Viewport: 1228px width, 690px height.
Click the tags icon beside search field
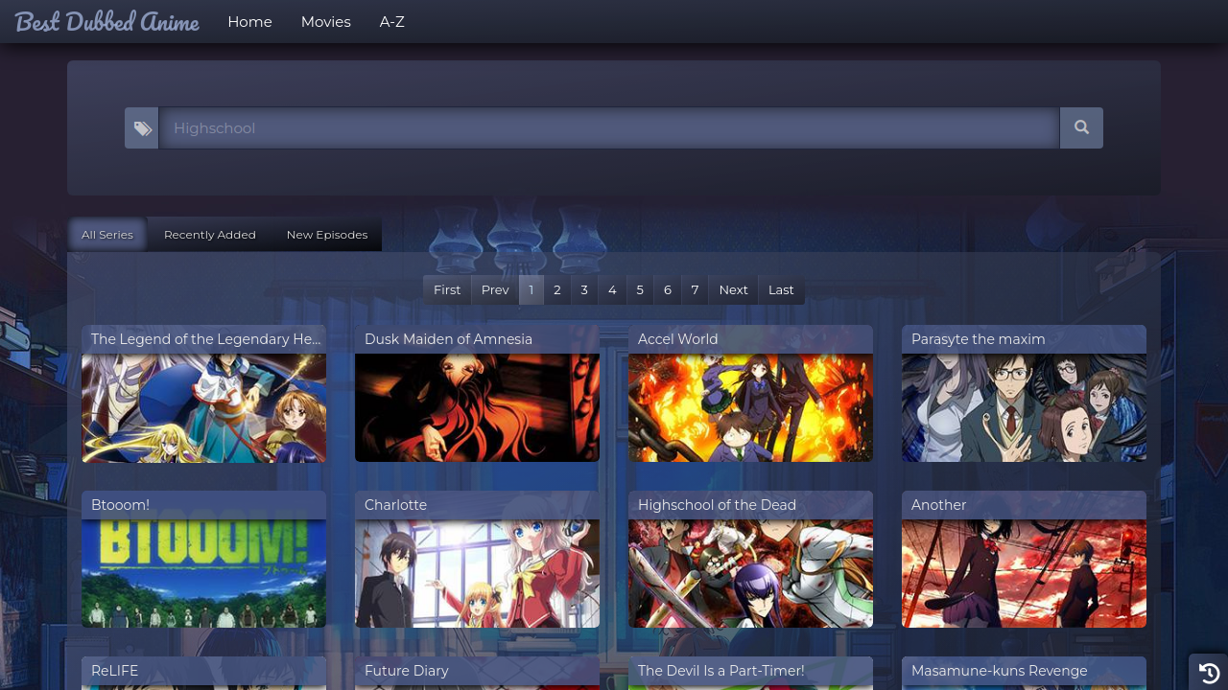click(x=142, y=128)
